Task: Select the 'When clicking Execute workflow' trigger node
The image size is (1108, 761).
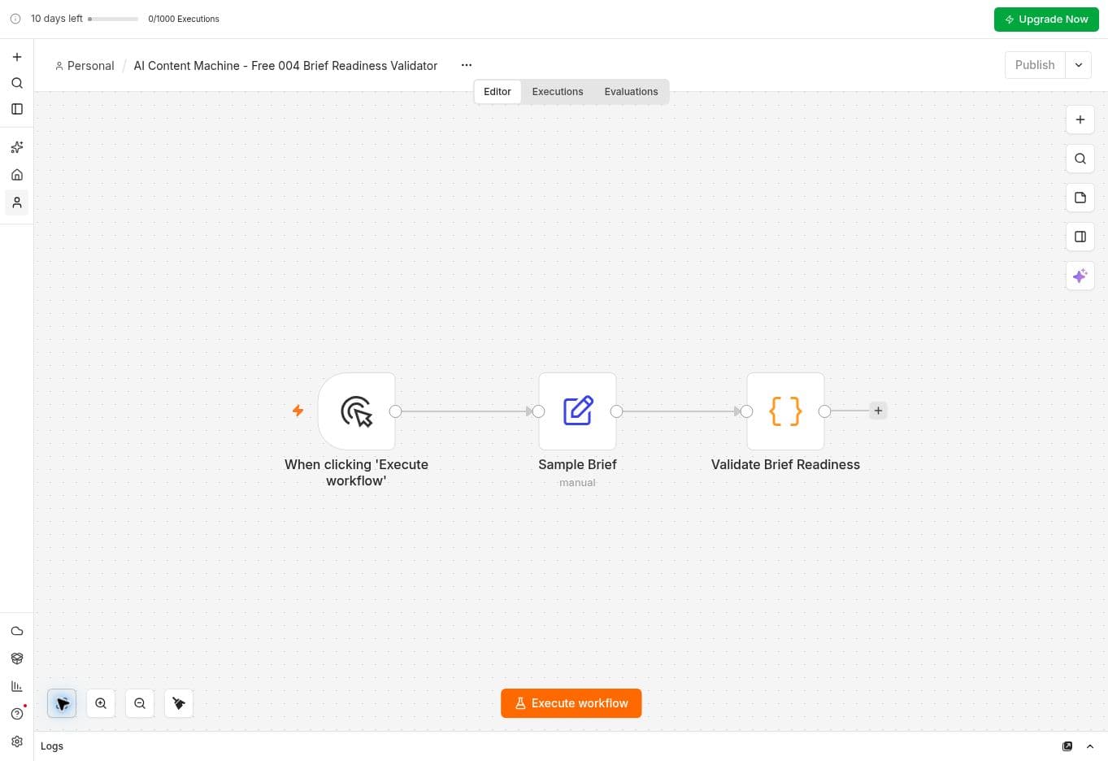Action: [357, 411]
